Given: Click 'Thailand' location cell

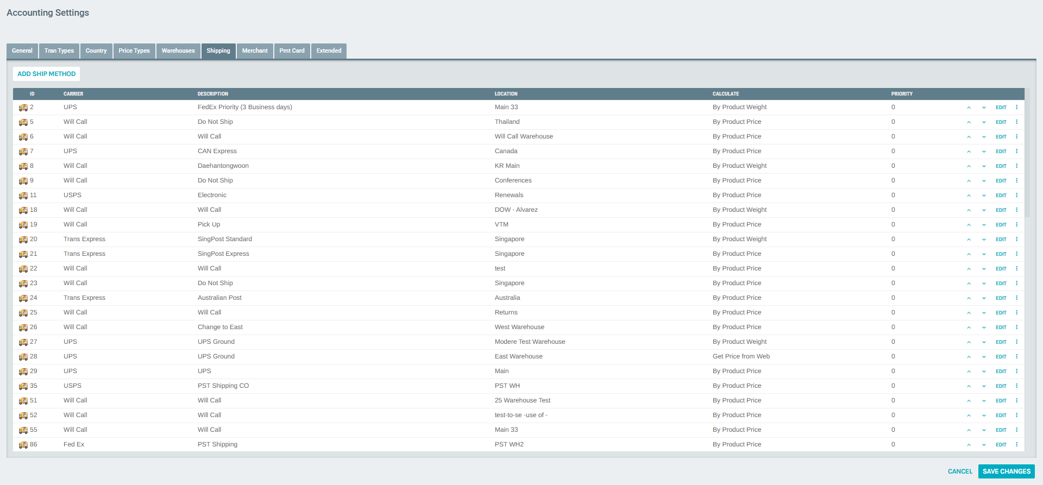Looking at the screenshot, I should pos(507,122).
